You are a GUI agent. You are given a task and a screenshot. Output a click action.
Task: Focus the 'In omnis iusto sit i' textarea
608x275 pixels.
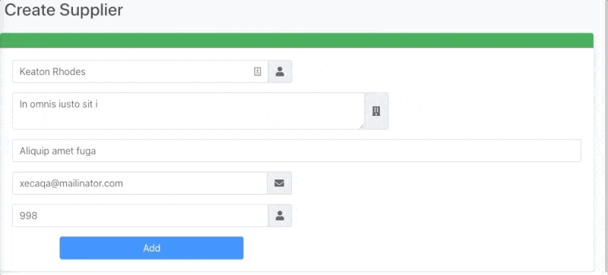(x=188, y=111)
